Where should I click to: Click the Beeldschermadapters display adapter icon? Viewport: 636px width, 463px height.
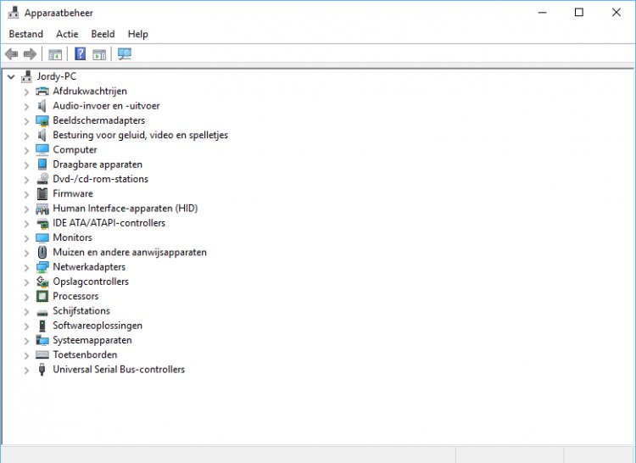tap(42, 120)
